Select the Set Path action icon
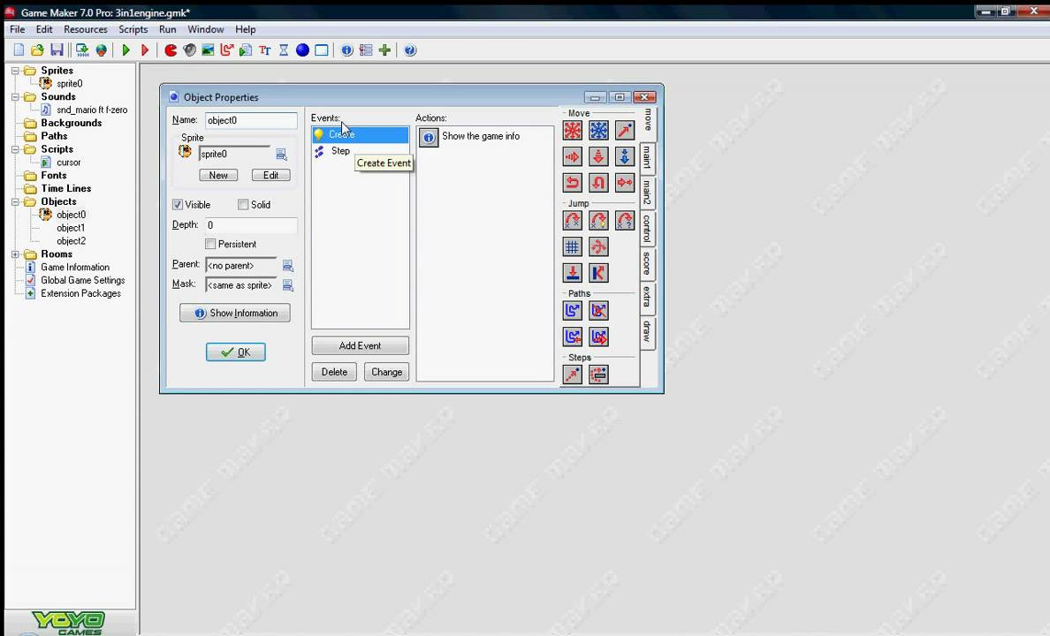1050x636 pixels. coord(573,311)
